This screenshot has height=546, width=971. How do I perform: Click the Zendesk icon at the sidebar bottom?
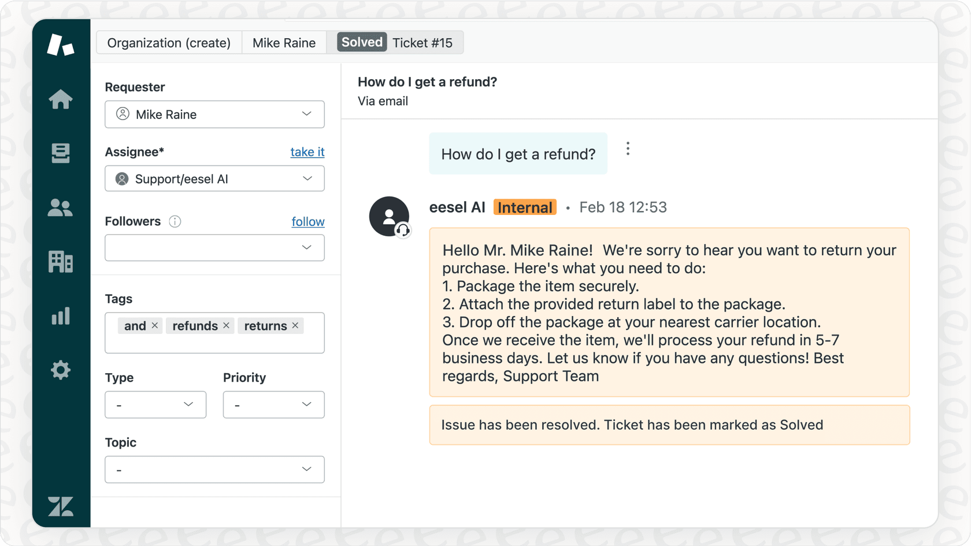click(61, 507)
